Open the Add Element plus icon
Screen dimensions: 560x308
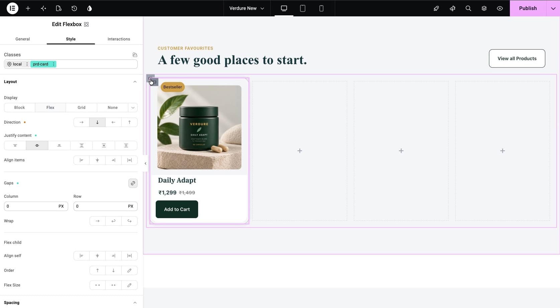(x=28, y=8)
